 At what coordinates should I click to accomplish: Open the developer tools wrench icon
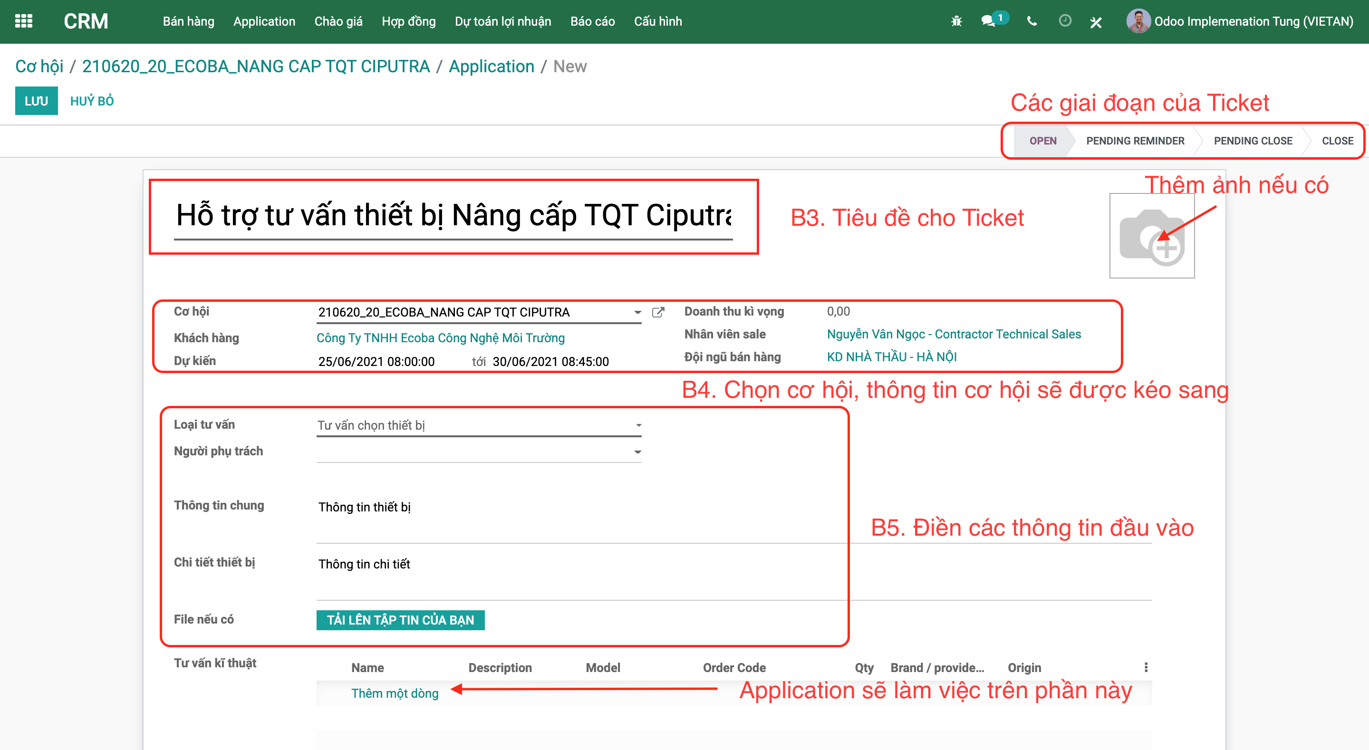click(x=1096, y=22)
